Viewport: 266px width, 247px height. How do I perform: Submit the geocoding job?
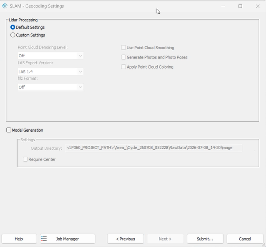tap(205, 239)
